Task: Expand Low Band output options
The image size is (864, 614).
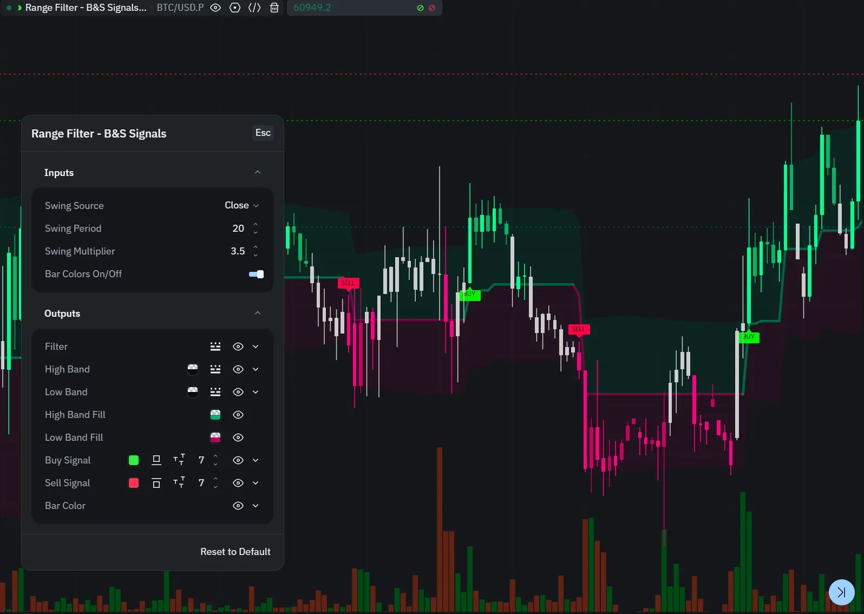Action: (x=256, y=392)
